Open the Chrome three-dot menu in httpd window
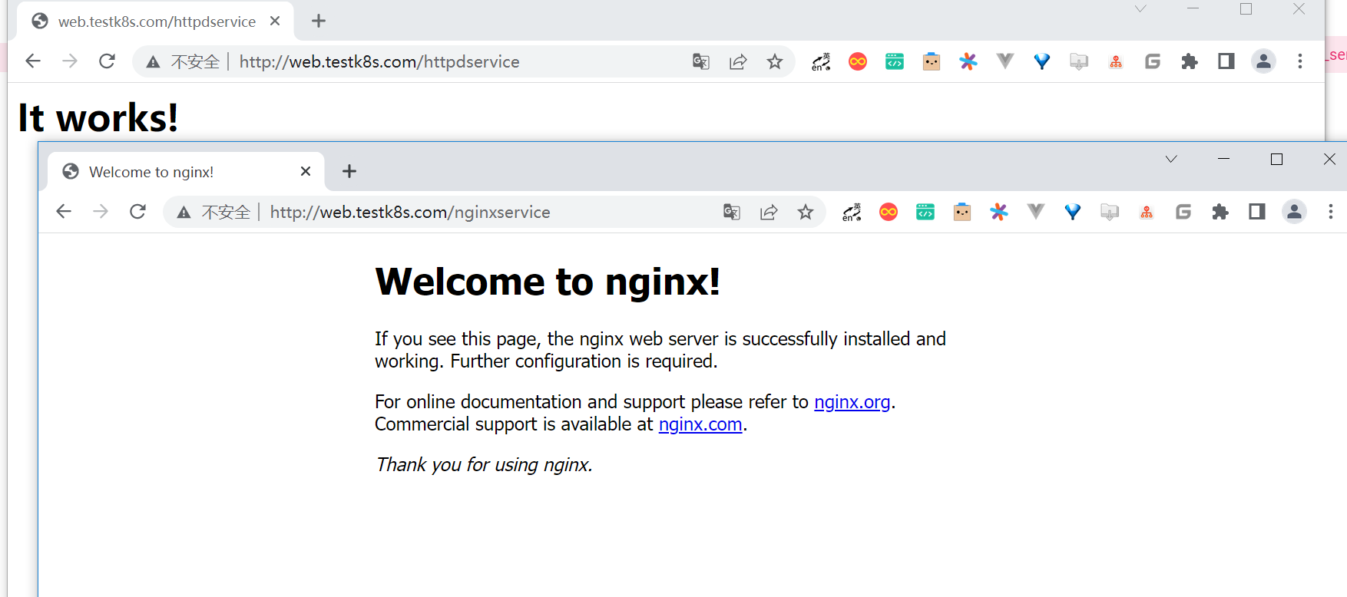Screen dimensions: 1347x597 pyautogui.click(x=1300, y=61)
